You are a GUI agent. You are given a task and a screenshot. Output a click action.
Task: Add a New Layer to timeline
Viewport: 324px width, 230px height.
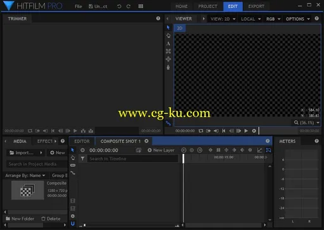161,150
